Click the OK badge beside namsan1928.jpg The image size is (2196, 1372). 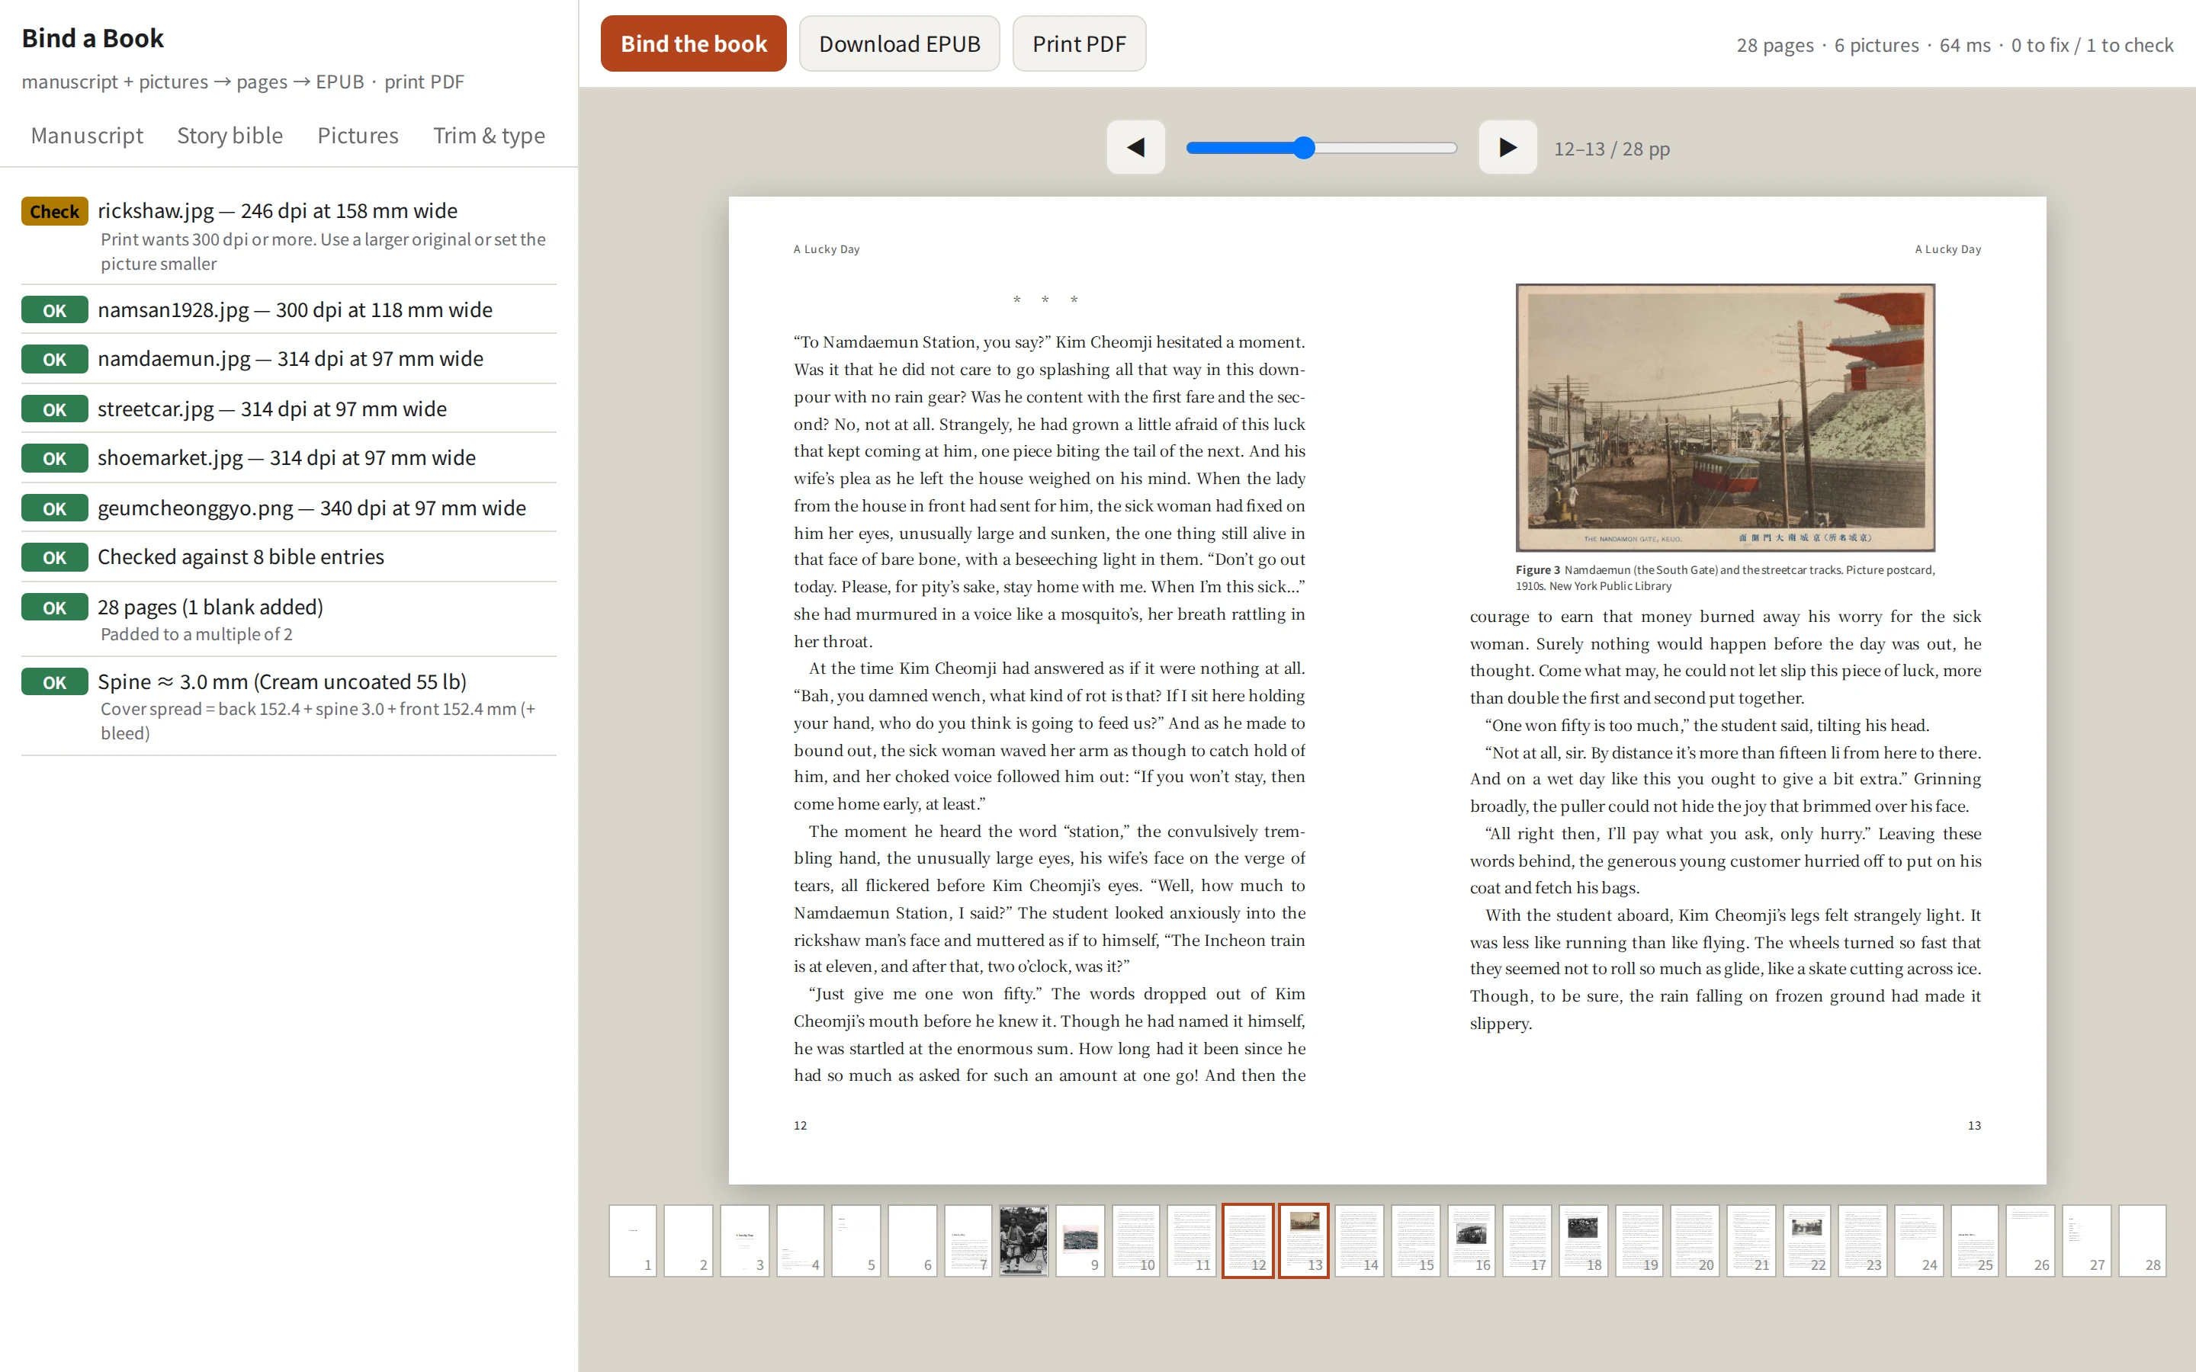pyautogui.click(x=54, y=310)
